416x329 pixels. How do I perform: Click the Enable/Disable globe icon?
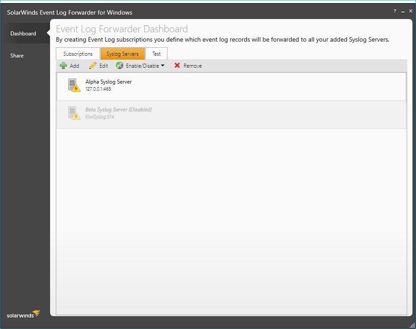[x=120, y=65]
